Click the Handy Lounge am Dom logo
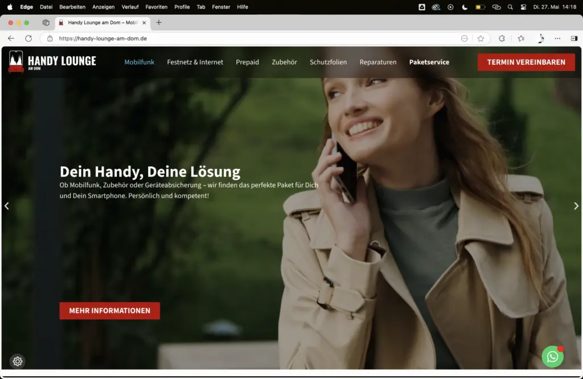Image resolution: width=583 pixels, height=379 pixels. click(52, 62)
